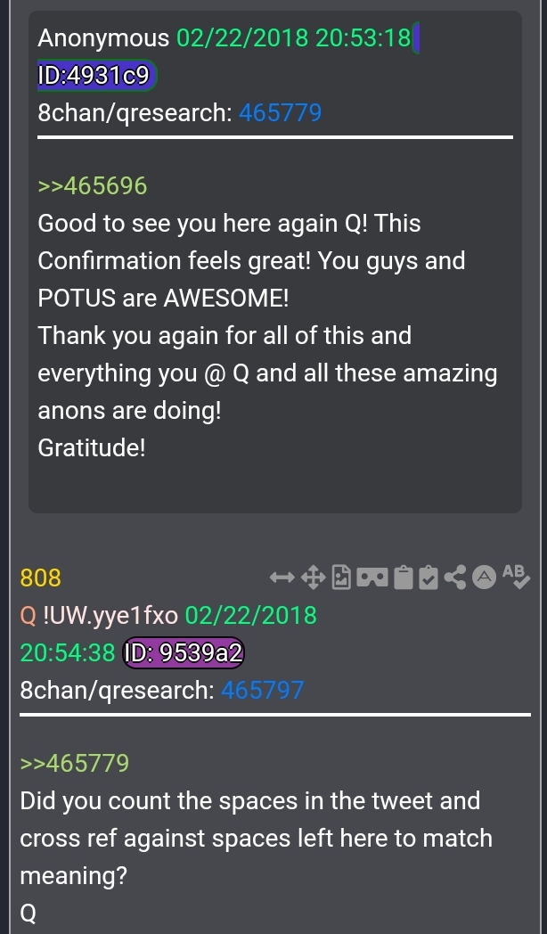Click the four-way move arrows icon
The width and height of the screenshot is (547, 934).
(313, 578)
